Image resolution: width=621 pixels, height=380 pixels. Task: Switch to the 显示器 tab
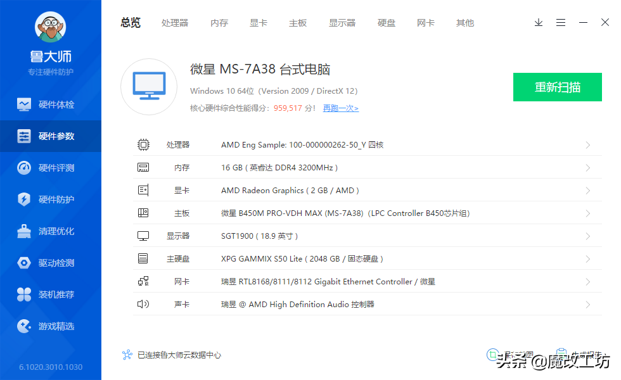[342, 23]
